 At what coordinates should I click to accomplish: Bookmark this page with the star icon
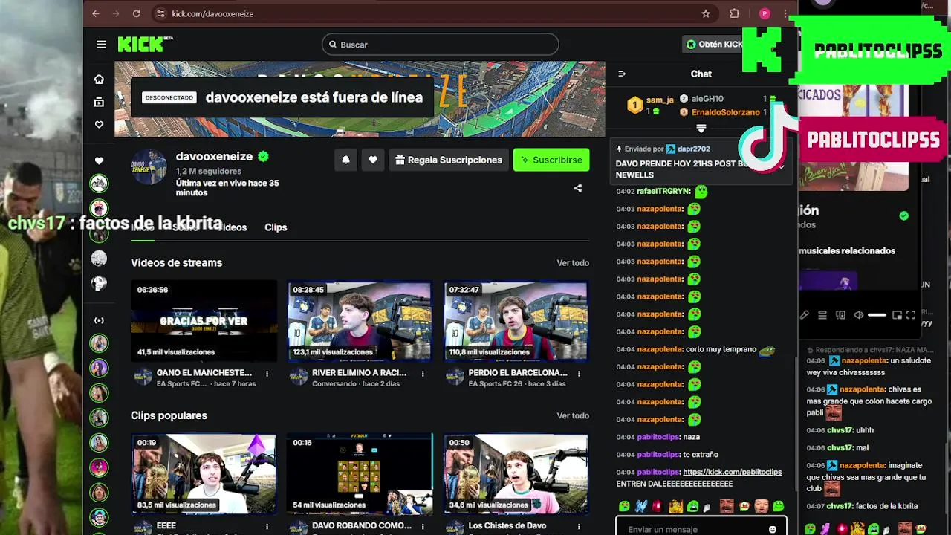(706, 13)
